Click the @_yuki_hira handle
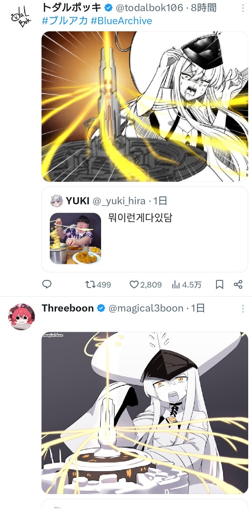This screenshot has height=513, width=252. pyautogui.click(x=119, y=201)
